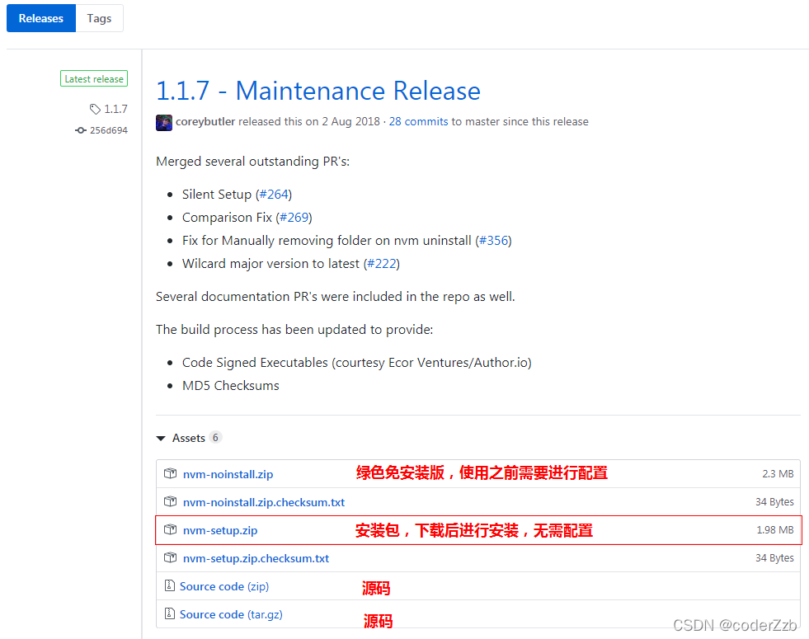The image size is (809, 639).
Task: Open the 1.1.7 - Maintenance Release title
Action: pos(317,91)
